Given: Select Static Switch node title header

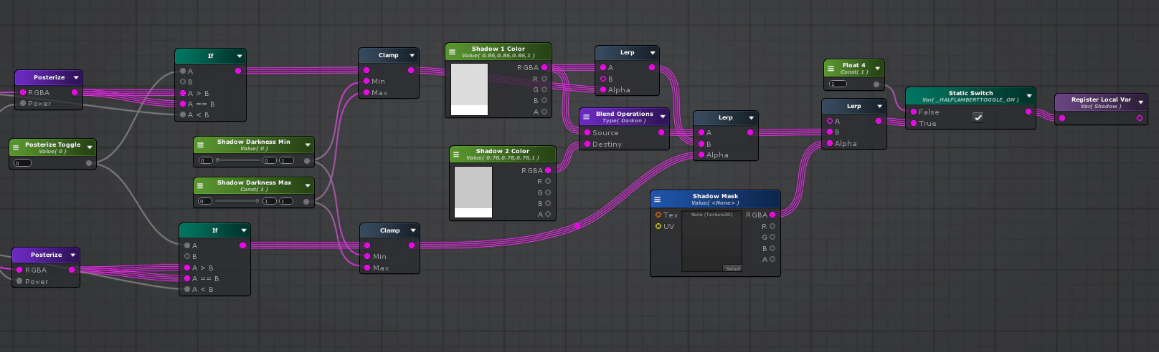Looking at the screenshot, I should click(x=970, y=96).
